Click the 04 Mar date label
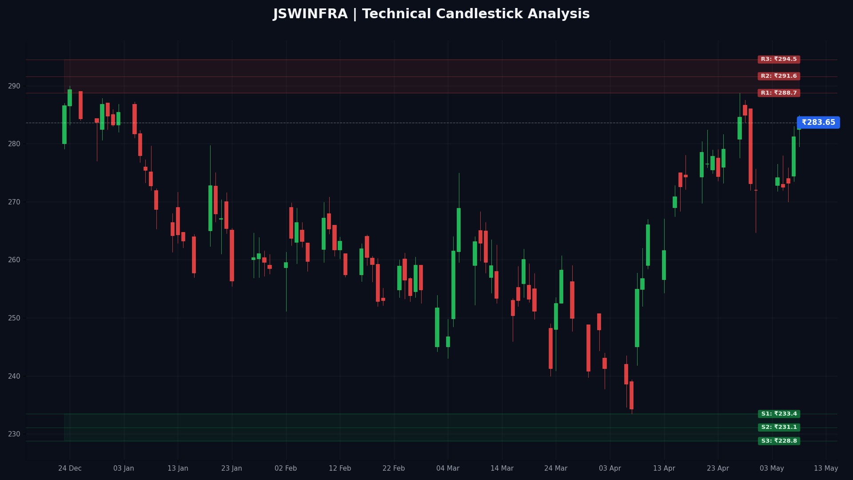Viewport: 853px width, 480px height. [448, 468]
